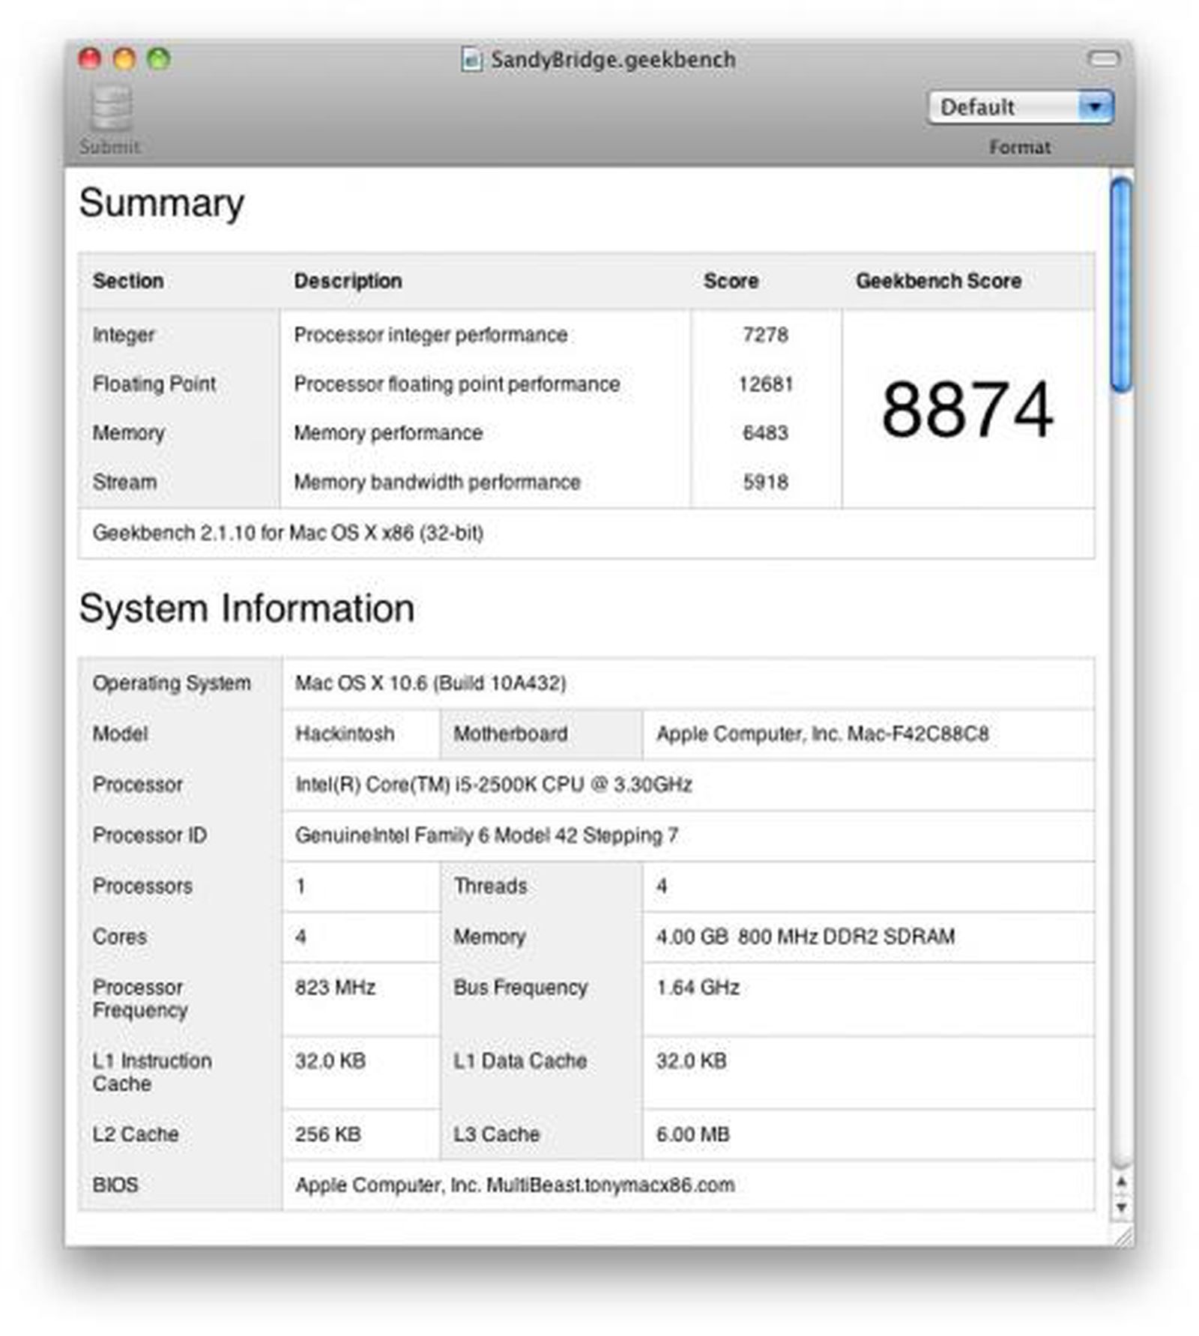Viewport: 1199px width, 1336px height.
Task: Click the 256 KB L2 Cache value
Action: [327, 1134]
